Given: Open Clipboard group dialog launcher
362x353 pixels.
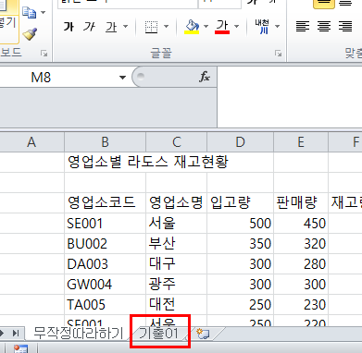Looking at the screenshot, I should coord(44,54).
